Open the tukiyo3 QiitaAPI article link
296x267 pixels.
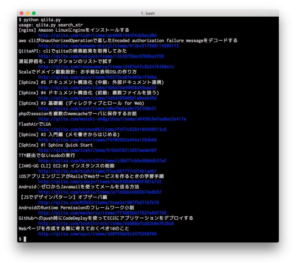click(101, 56)
